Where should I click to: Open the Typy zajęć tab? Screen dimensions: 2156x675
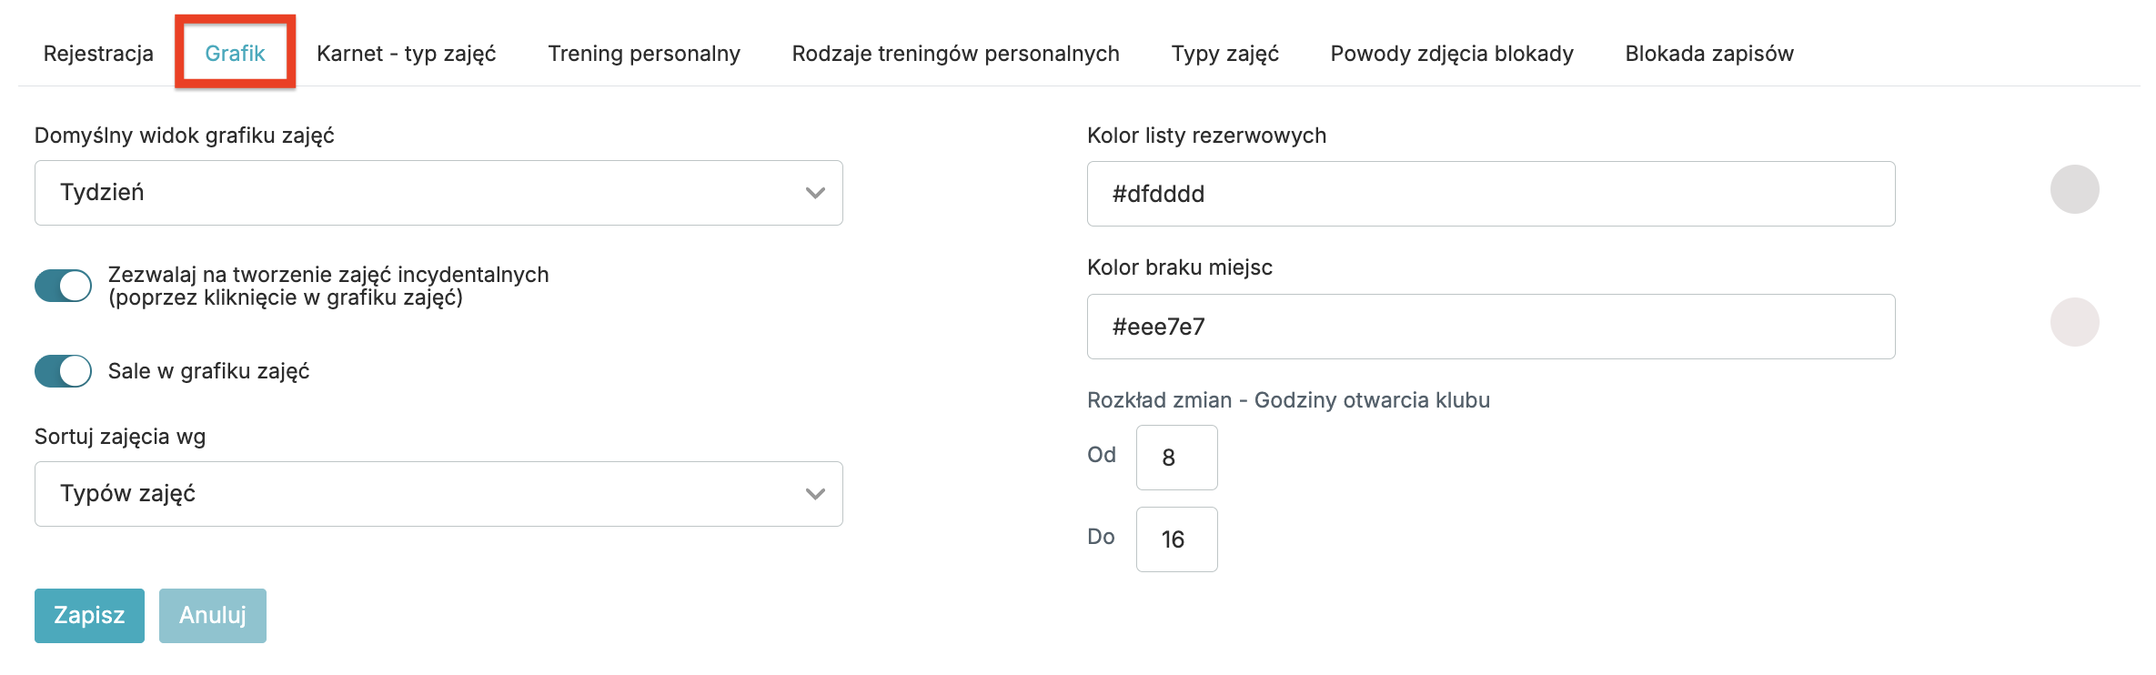point(1224,54)
